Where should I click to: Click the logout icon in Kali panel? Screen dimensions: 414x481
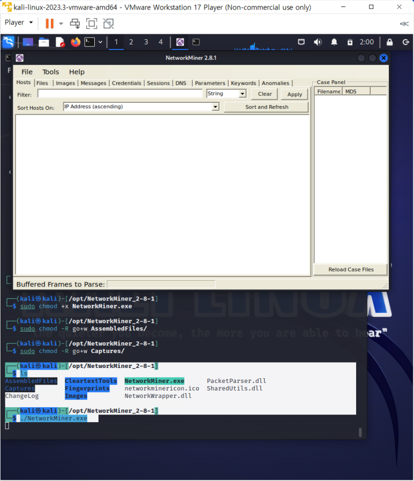click(406, 42)
